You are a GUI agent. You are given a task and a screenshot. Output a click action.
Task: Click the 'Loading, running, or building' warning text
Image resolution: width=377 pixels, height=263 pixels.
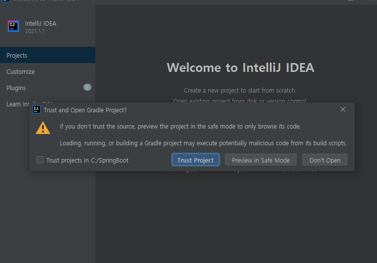(x=203, y=143)
